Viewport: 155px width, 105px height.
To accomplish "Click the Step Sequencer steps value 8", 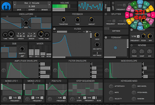I will [x=79, y=98].
